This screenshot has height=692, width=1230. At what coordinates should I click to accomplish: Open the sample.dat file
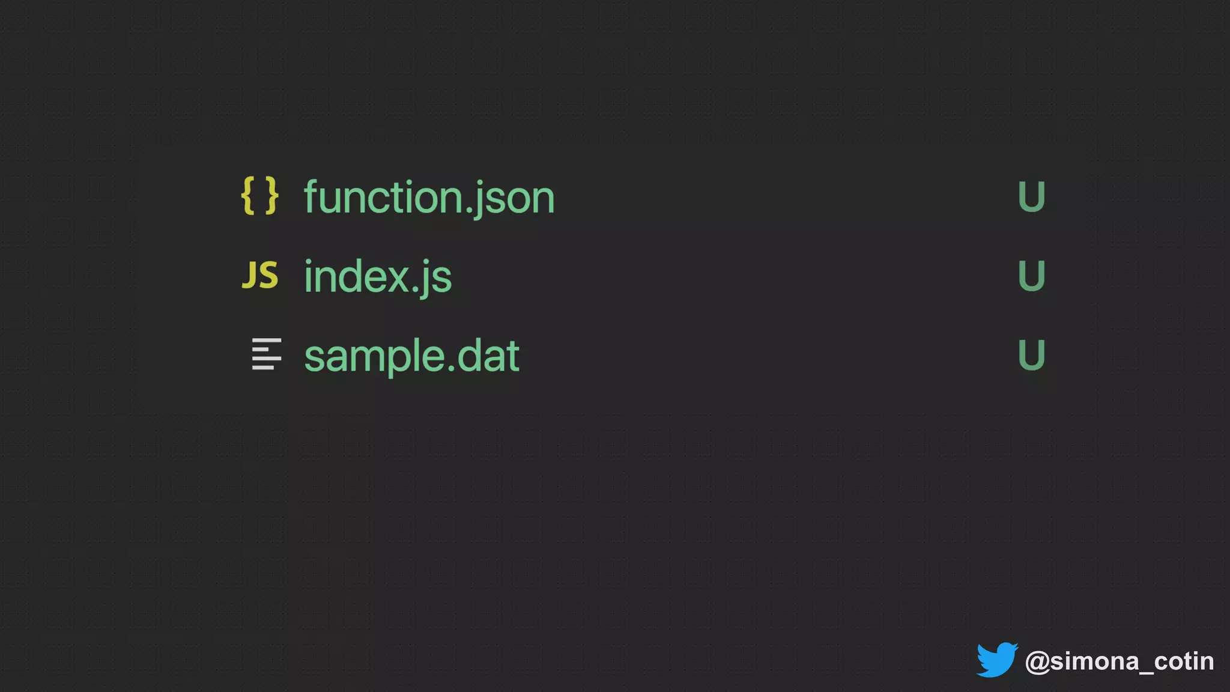click(411, 356)
